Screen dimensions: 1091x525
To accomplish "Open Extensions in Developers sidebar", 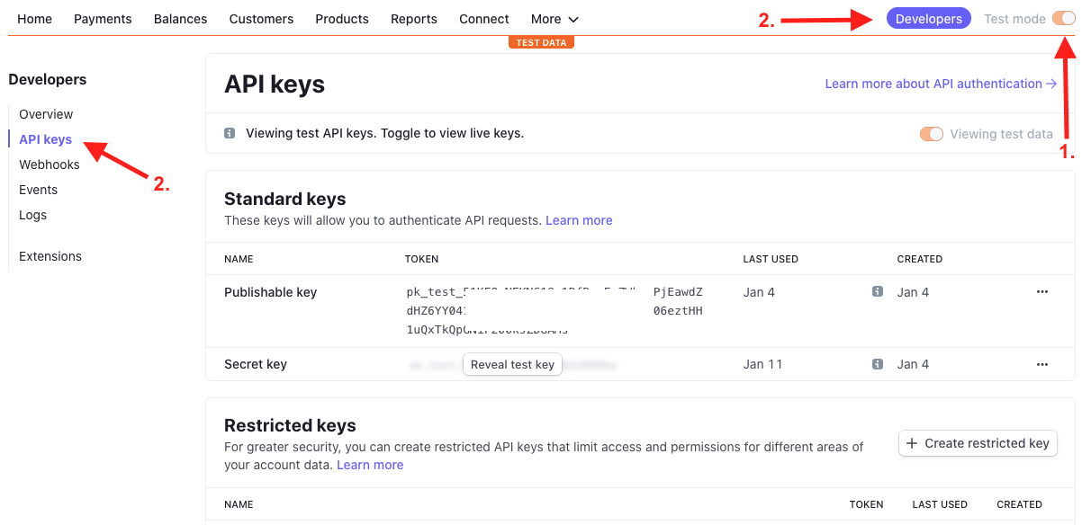I will 50,256.
